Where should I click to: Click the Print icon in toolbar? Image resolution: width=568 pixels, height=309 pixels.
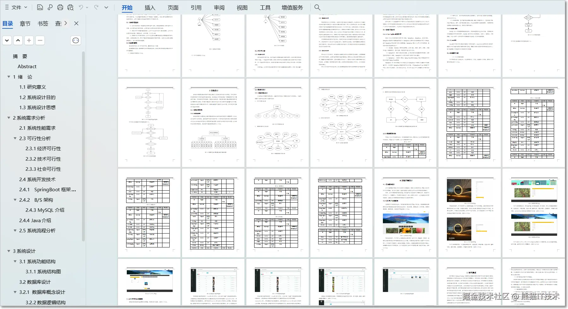60,7
